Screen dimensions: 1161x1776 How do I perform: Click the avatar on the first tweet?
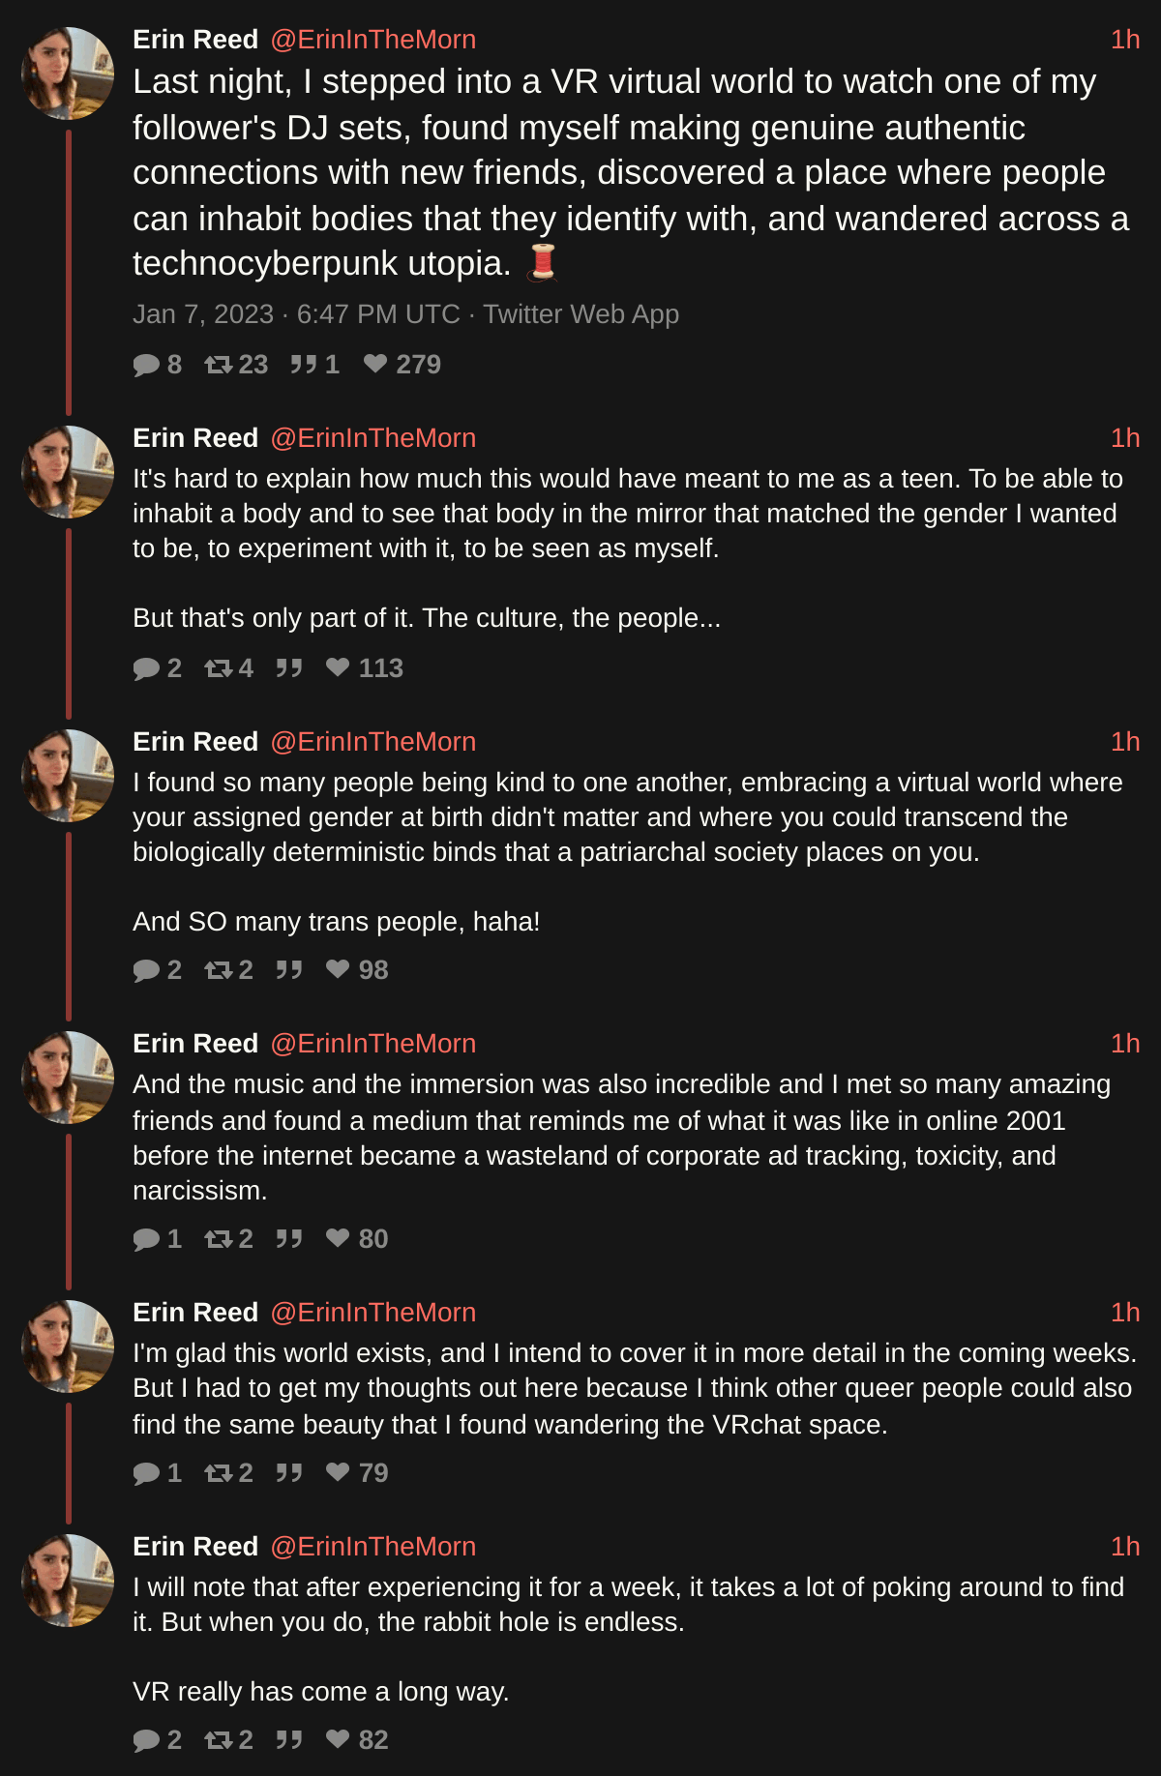pos(68,74)
